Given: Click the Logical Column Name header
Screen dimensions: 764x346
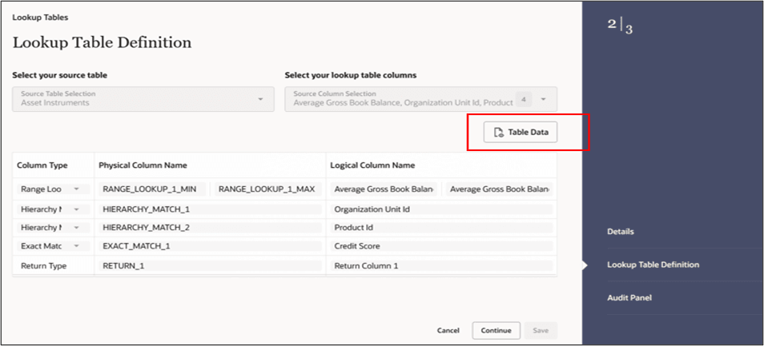Looking at the screenshot, I should tap(372, 165).
